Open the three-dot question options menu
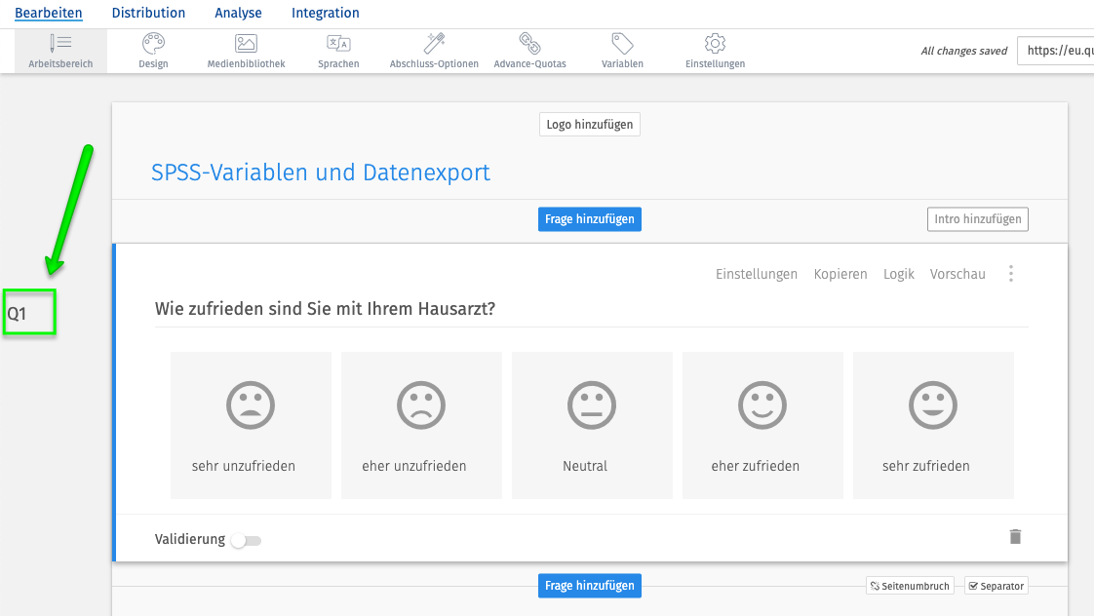This screenshot has height=616, width=1094. [1011, 274]
